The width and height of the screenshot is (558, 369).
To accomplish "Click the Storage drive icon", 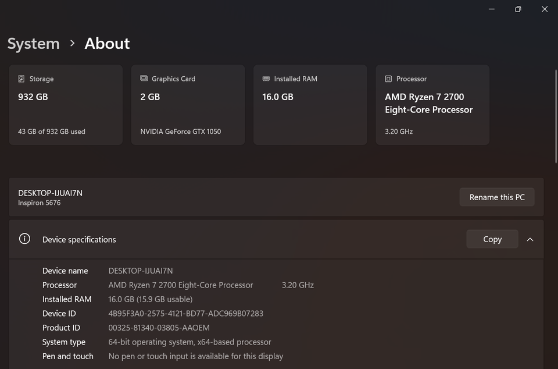I will coord(22,79).
